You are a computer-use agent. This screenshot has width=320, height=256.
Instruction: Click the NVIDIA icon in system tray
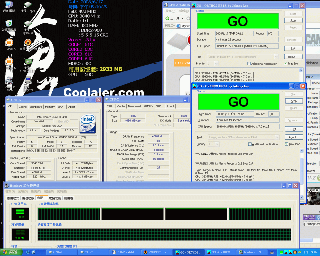point(299,252)
